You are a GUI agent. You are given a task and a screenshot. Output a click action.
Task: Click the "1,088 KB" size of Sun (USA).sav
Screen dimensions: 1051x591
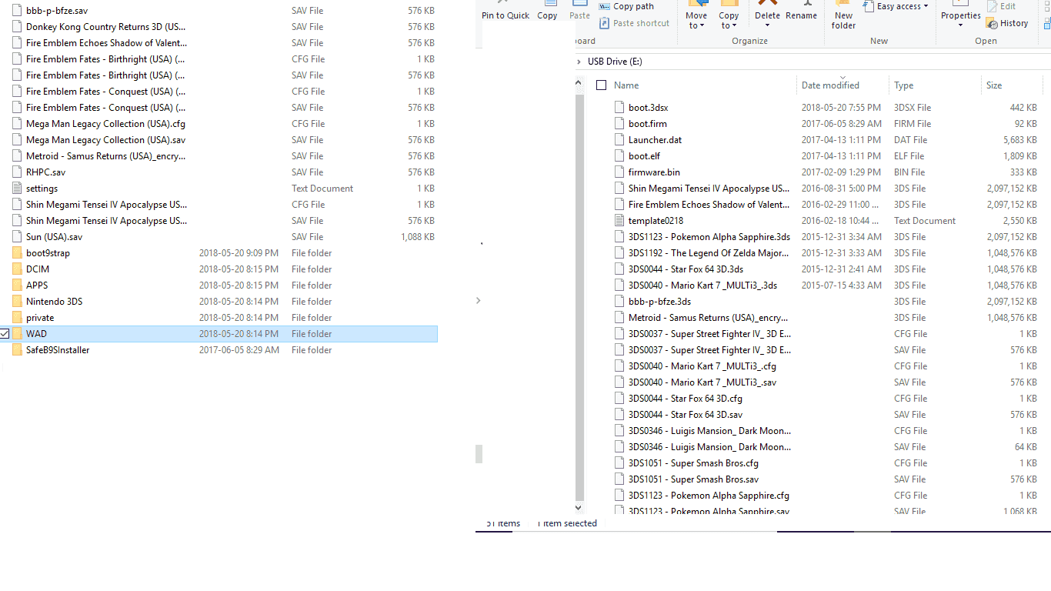coord(418,237)
